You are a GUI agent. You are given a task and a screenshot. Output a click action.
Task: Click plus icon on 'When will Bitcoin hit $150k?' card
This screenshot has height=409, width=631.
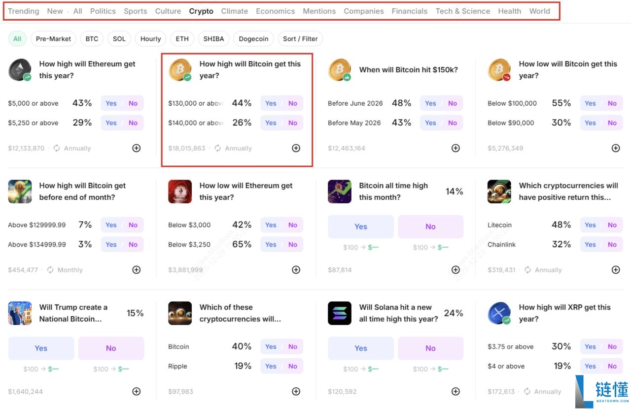456,148
